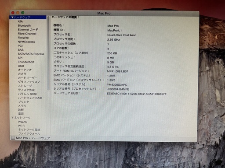
Task: Select USB in the sidebar
Action: click(21, 66)
